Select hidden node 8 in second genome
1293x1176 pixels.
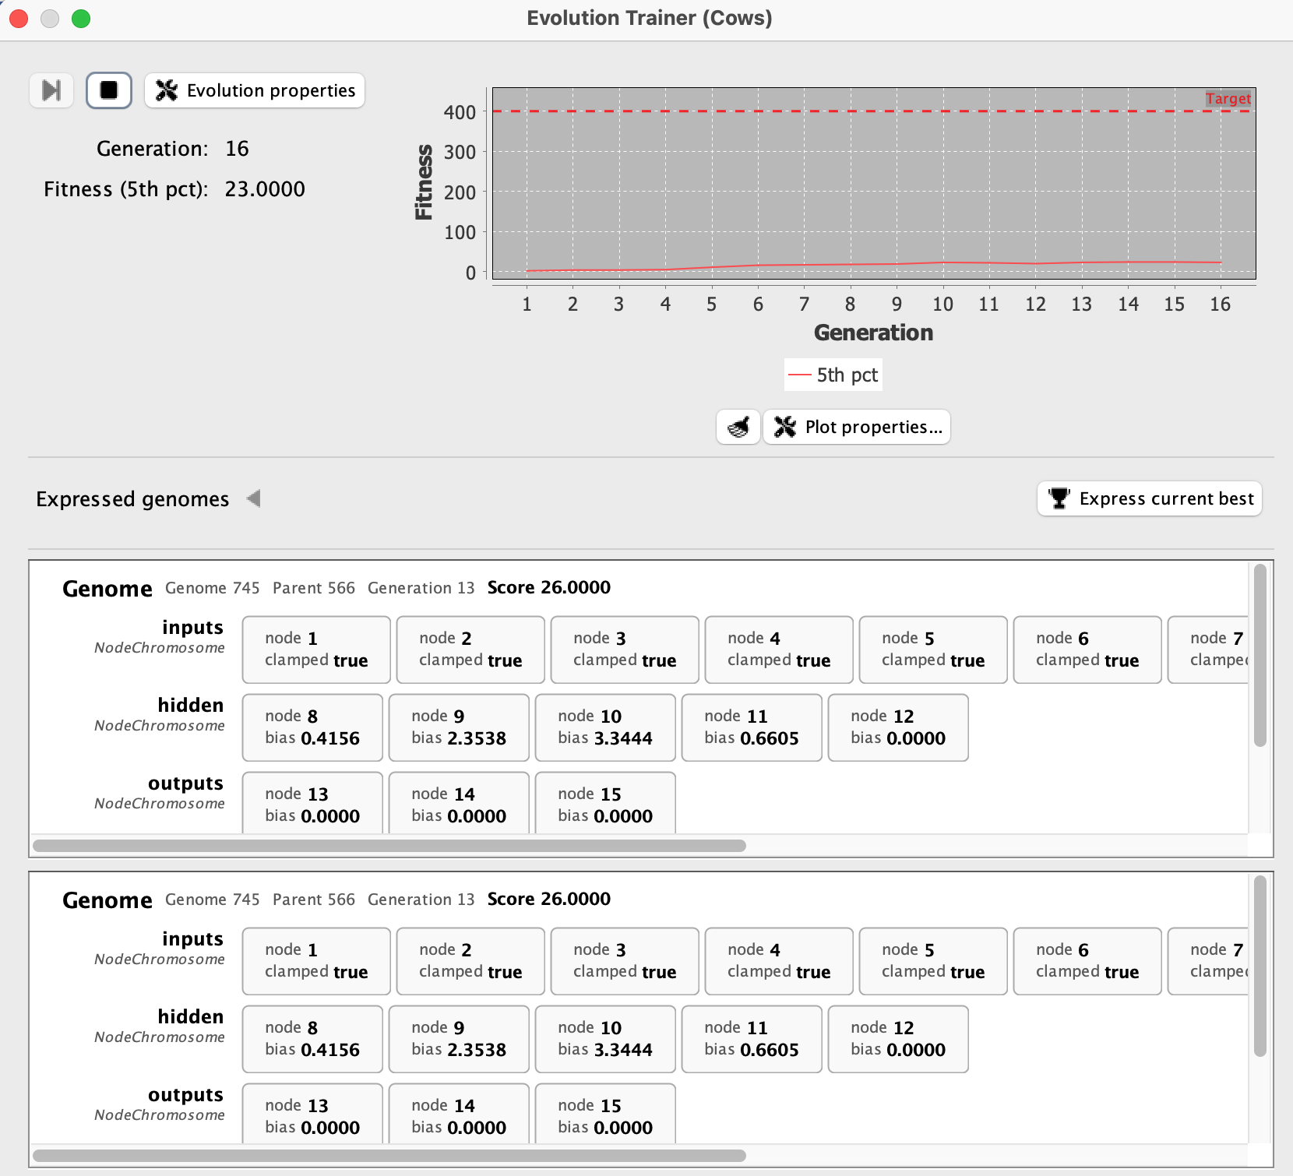point(312,1039)
